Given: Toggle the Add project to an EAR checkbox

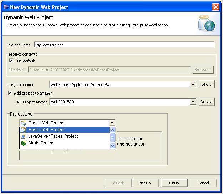Looking at the screenshot, I should (10, 93).
